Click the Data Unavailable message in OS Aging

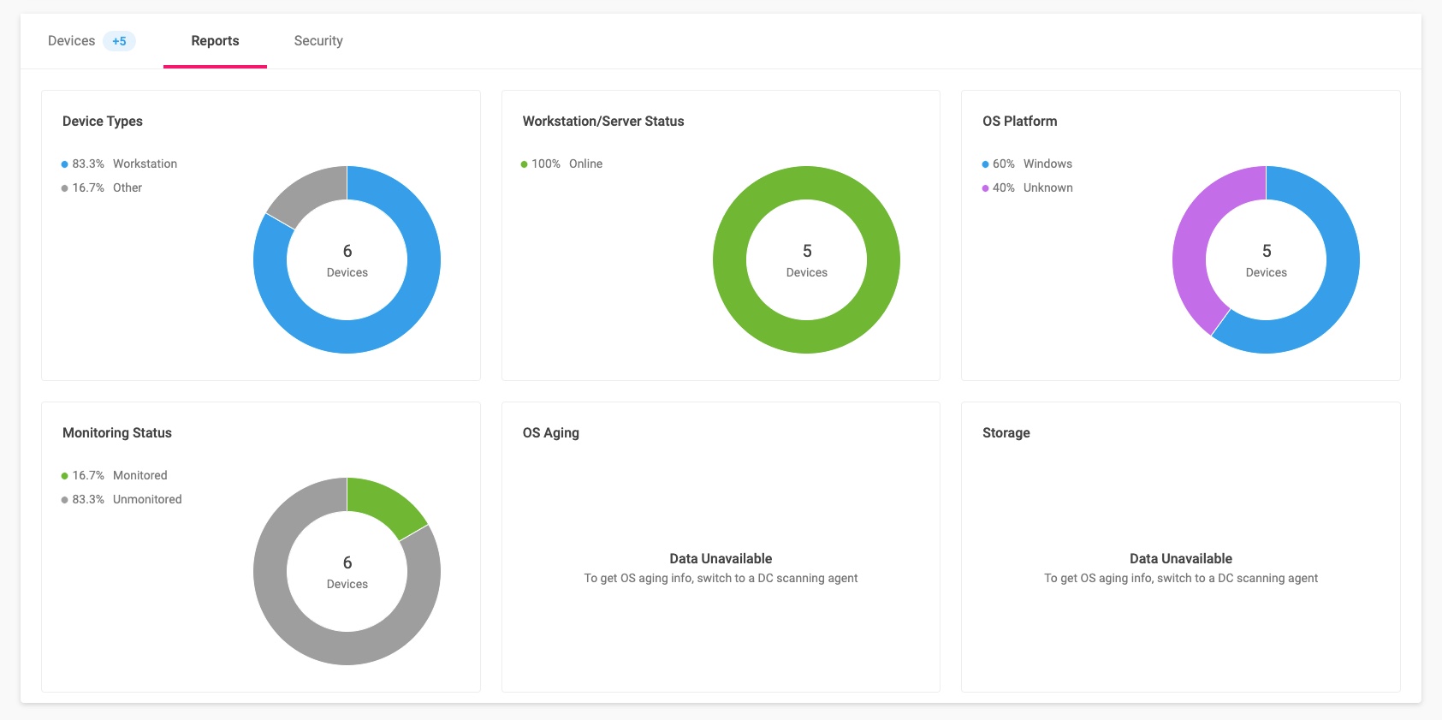tap(721, 559)
